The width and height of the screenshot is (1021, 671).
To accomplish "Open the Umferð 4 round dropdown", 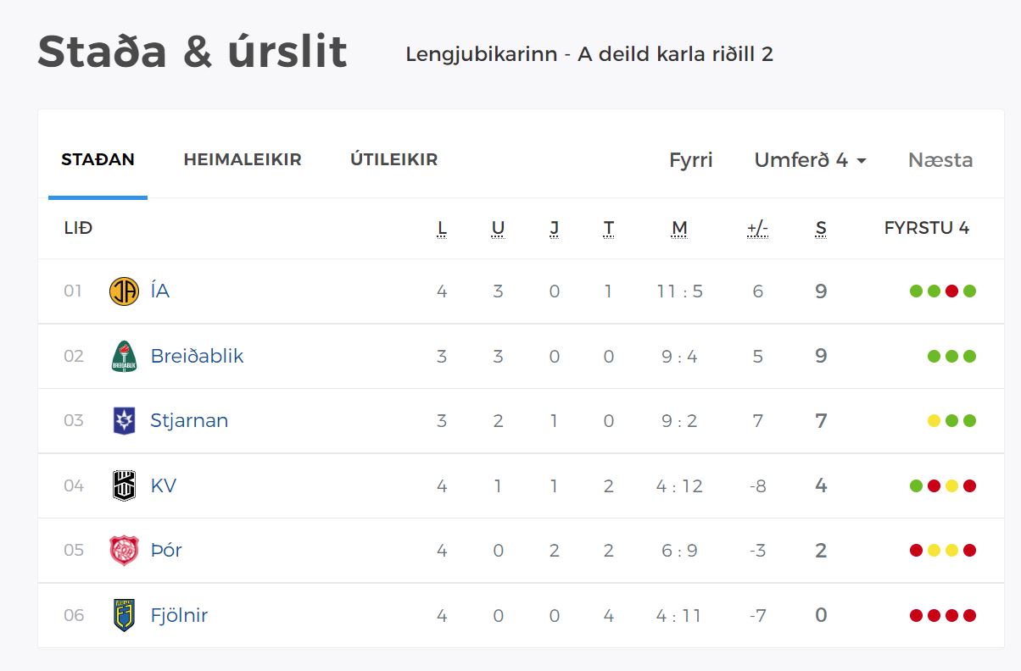I will (x=810, y=160).
